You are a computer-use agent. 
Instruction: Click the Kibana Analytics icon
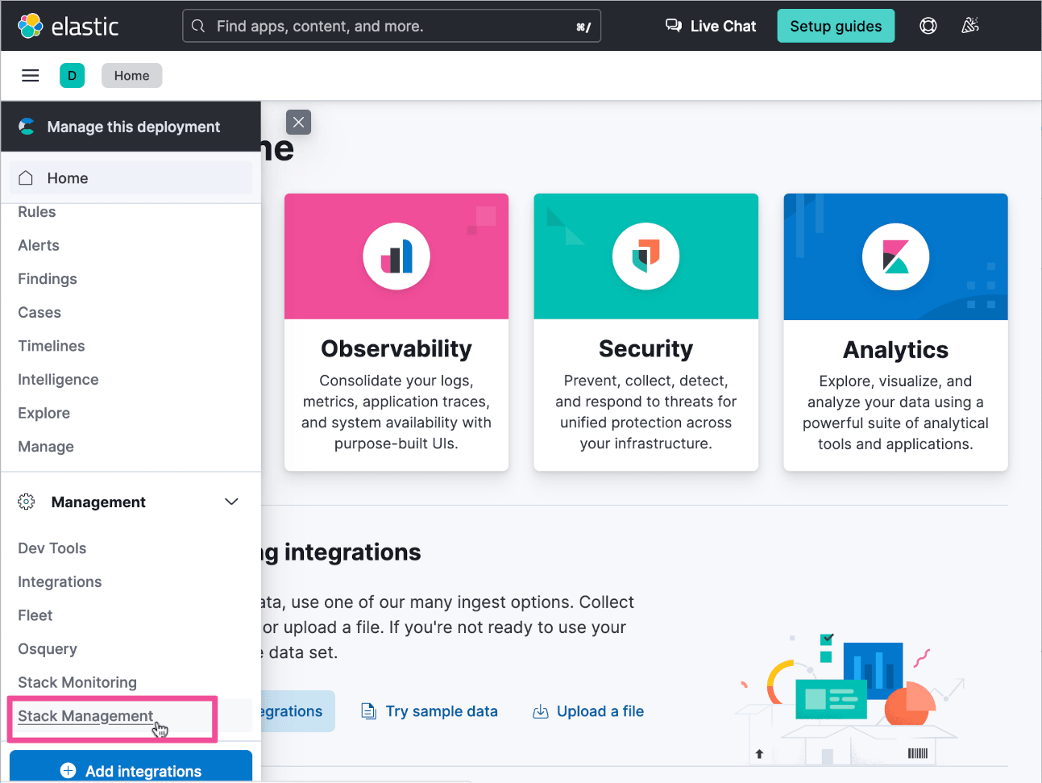[895, 257]
